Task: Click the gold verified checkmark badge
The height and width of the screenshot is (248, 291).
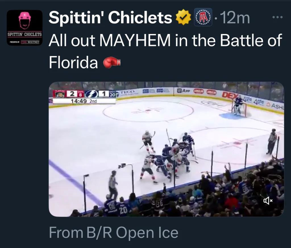Action: click(x=184, y=18)
